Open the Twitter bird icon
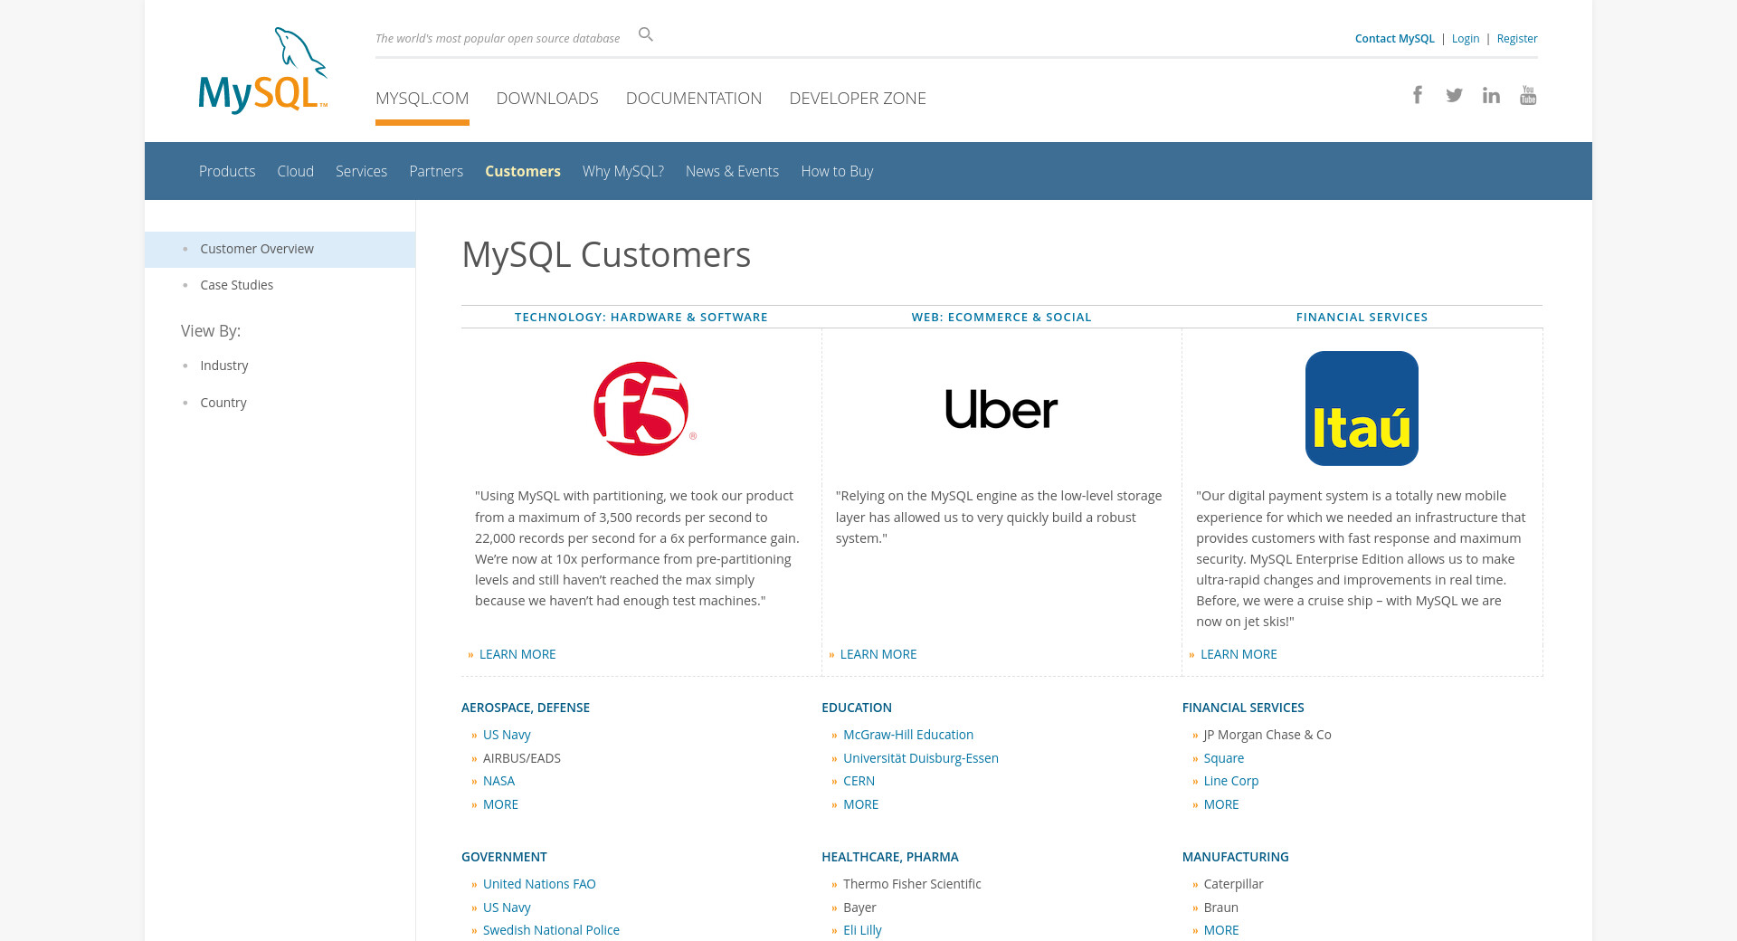1737x941 pixels. pyautogui.click(x=1454, y=95)
